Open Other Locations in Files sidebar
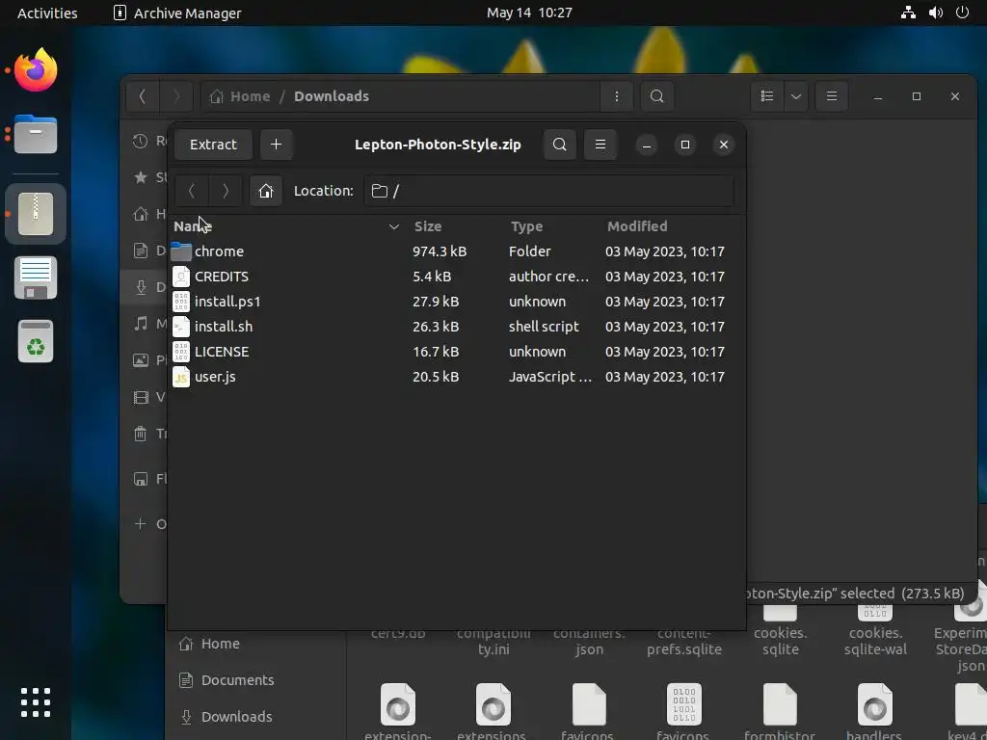 coord(149,524)
